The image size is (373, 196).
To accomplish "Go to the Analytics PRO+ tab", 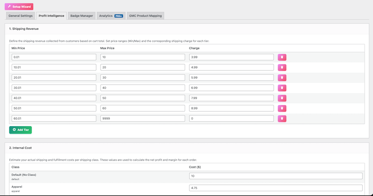I will click(111, 16).
